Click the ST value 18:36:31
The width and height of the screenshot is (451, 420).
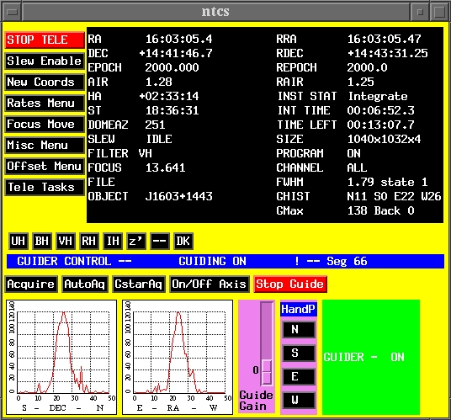172,111
